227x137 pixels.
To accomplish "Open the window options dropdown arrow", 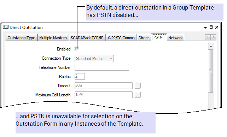I will pyautogui.click(x=205, y=28).
